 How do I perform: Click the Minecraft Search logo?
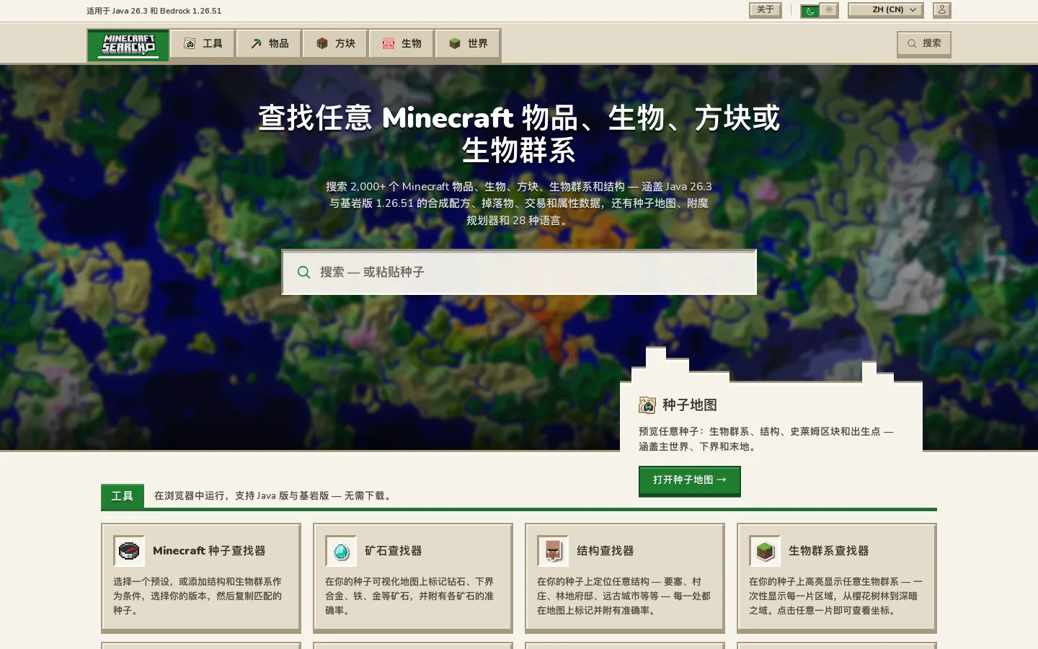(x=128, y=45)
